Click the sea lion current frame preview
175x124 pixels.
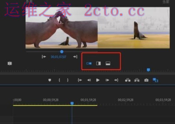click(x=134, y=28)
